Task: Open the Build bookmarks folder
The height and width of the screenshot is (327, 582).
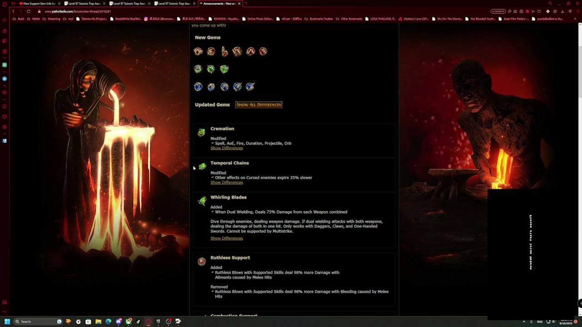Action: (19, 19)
